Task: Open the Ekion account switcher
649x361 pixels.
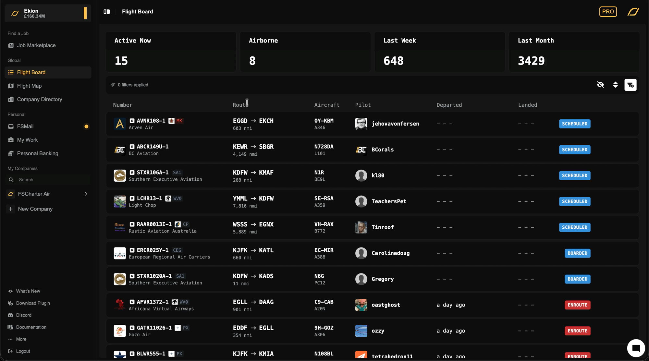Action: (48, 13)
